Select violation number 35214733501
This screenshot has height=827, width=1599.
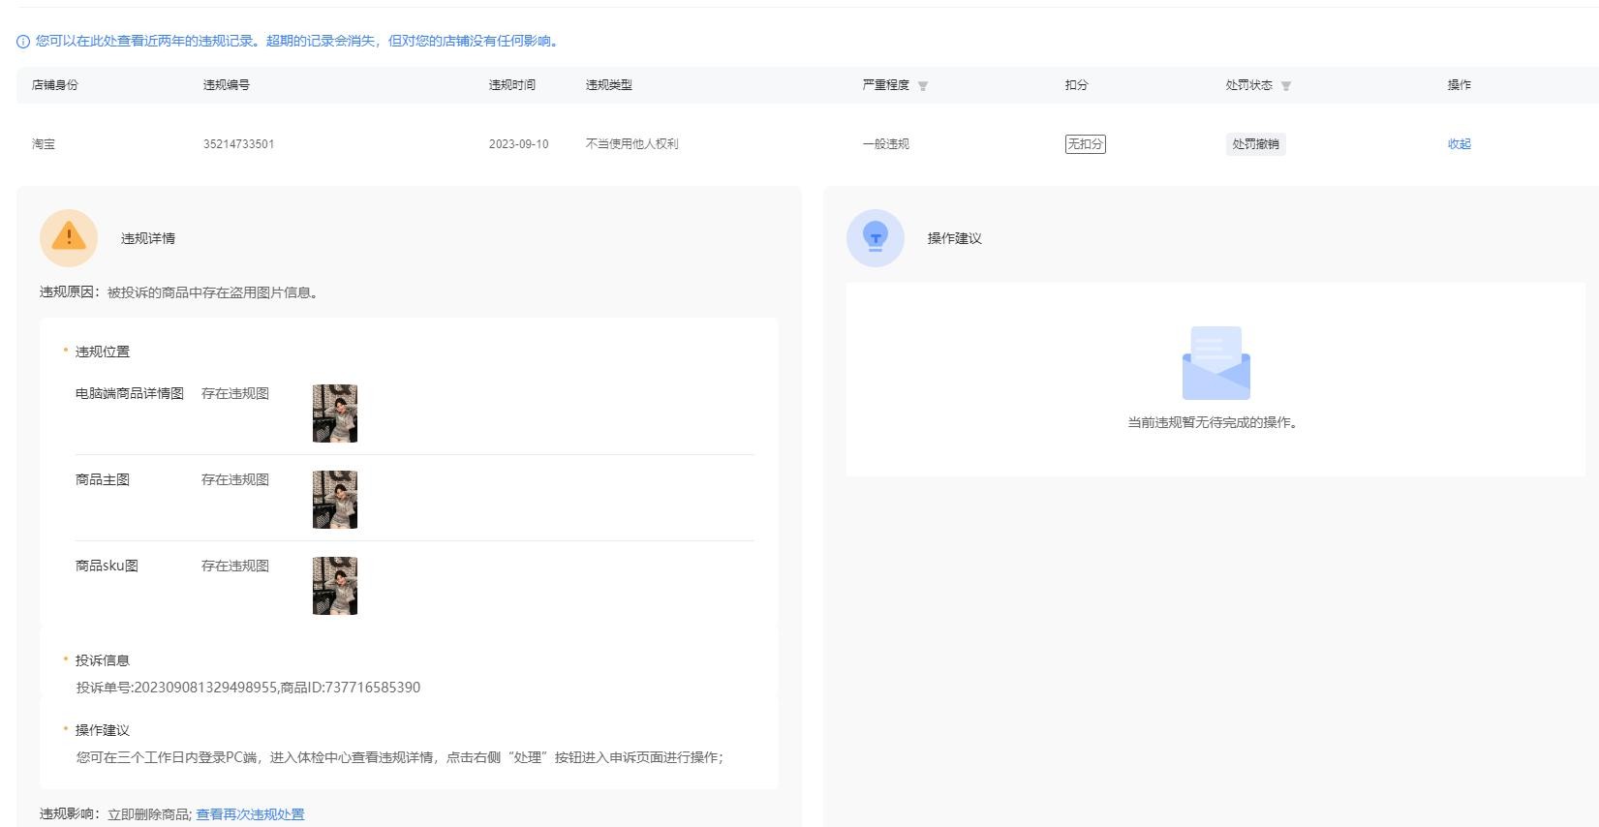(x=238, y=144)
